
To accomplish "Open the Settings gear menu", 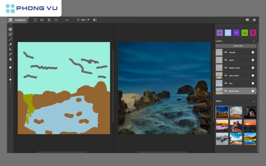I will click(x=254, y=20).
